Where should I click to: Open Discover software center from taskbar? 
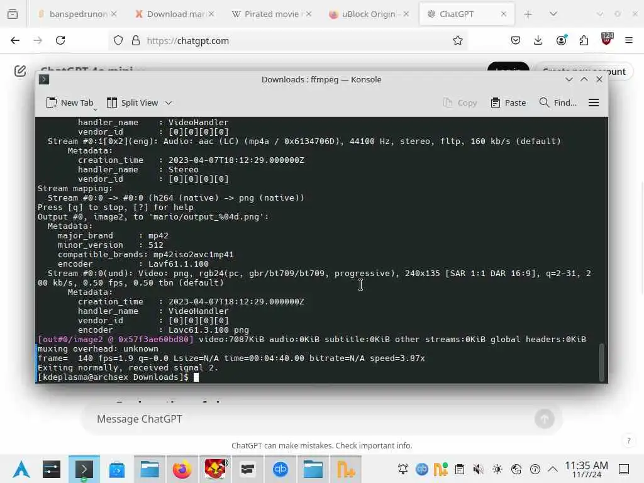coord(117,469)
